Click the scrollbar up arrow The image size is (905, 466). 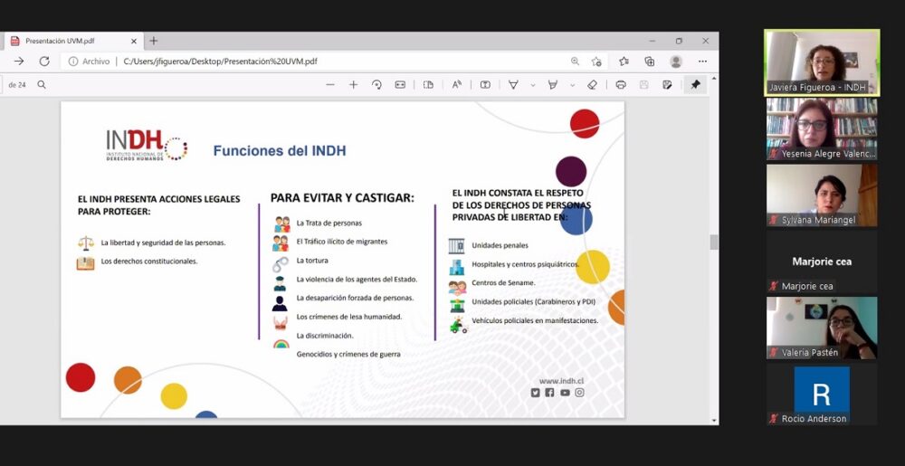(714, 78)
